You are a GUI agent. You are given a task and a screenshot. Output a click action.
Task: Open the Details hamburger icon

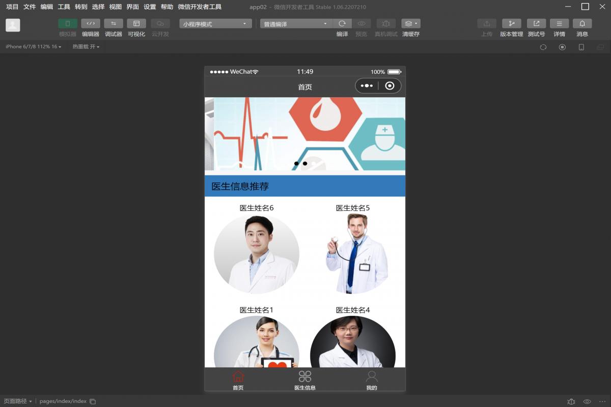point(559,24)
